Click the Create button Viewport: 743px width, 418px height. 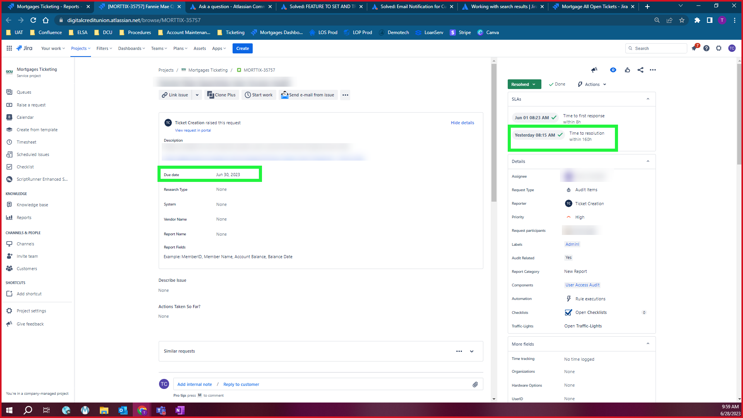(x=243, y=48)
